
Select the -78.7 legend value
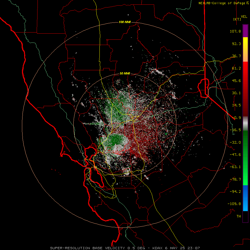click(x=235, y=179)
